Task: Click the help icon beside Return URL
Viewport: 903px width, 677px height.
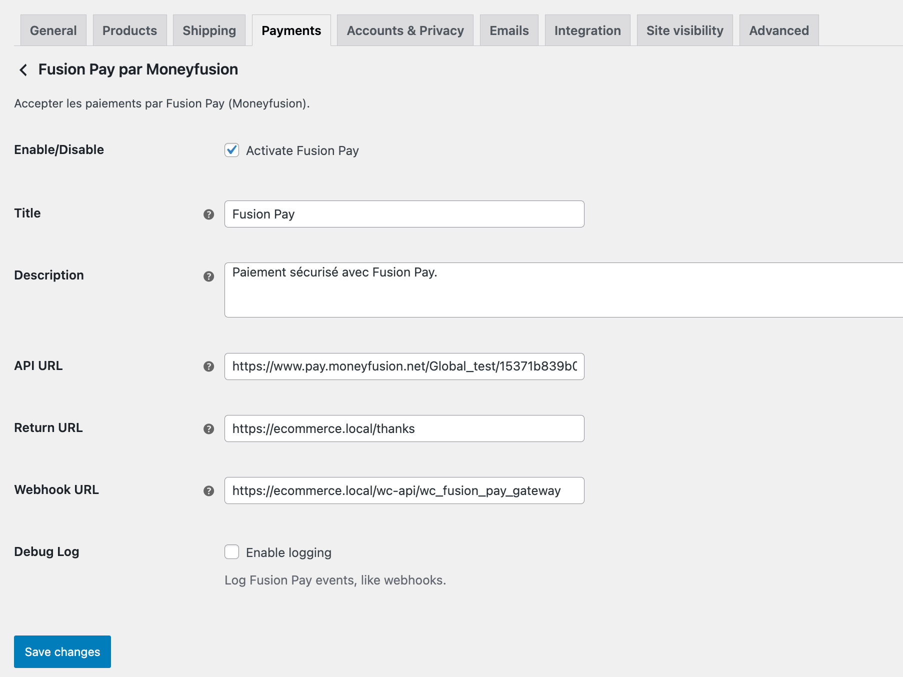Action: pyautogui.click(x=208, y=428)
